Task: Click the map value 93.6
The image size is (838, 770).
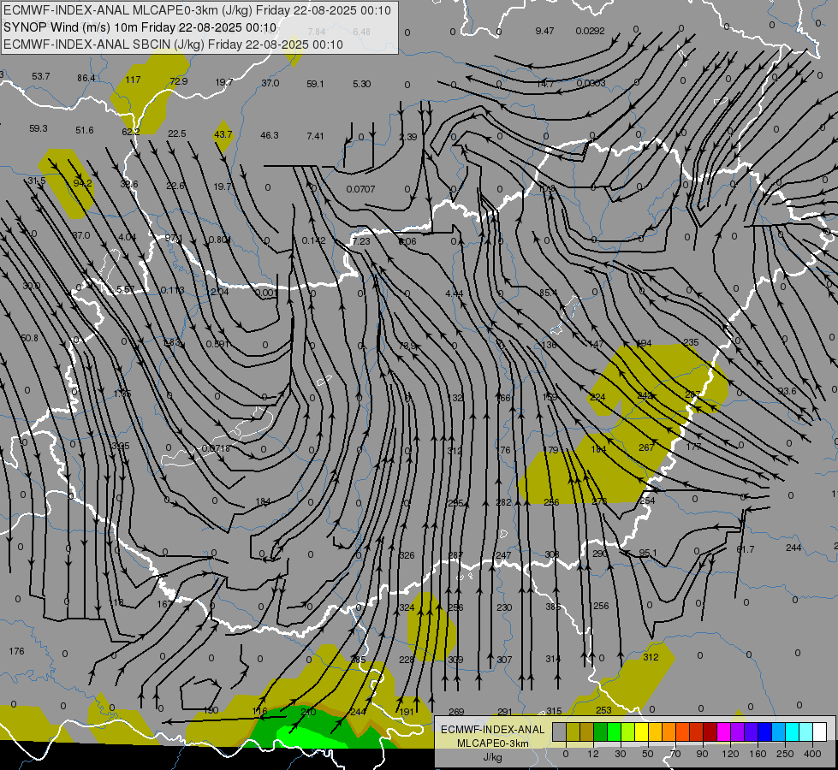Action: coord(787,391)
